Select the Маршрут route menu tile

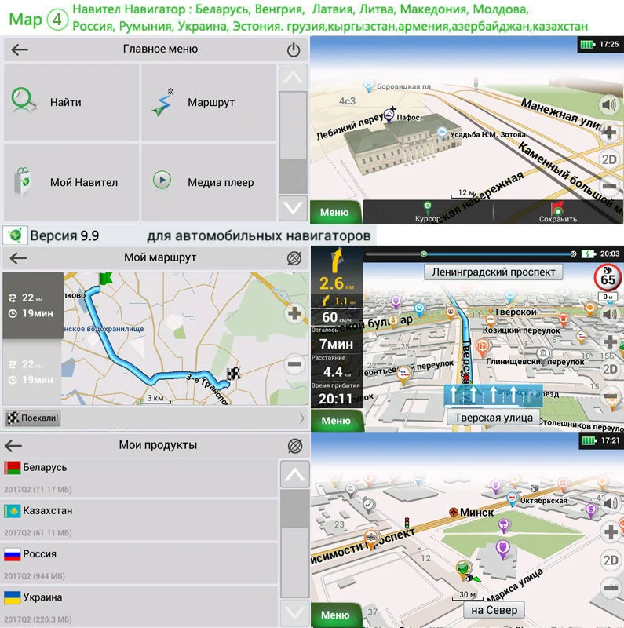(x=209, y=102)
